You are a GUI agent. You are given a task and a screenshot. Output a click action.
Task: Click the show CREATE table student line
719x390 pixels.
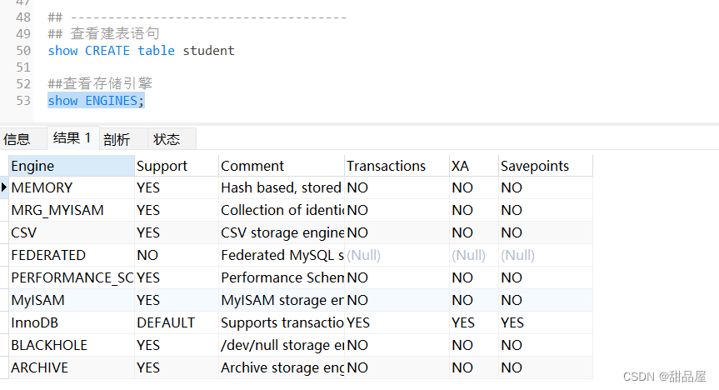141,51
